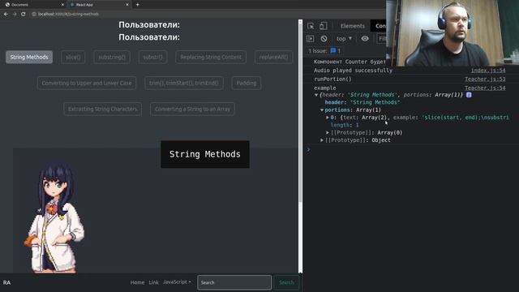
Task: Open the Console panel tab
Action: [380, 26]
